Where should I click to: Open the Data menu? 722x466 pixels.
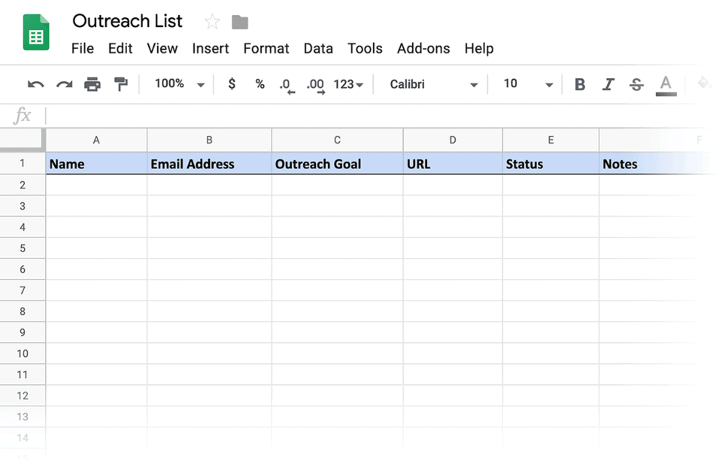[x=318, y=48]
